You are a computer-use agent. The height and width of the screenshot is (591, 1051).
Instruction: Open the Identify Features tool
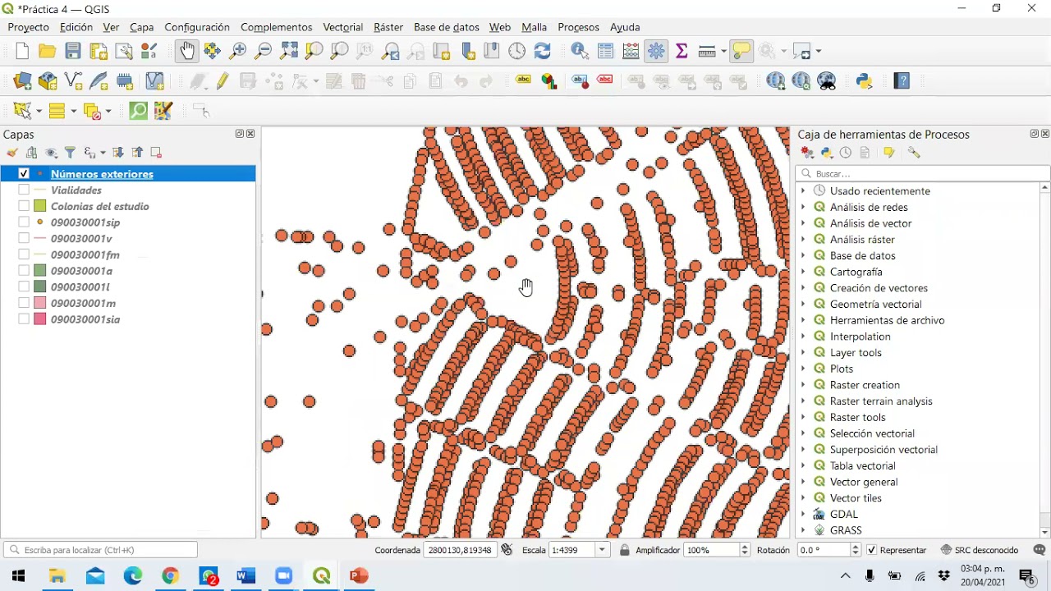(580, 51)
